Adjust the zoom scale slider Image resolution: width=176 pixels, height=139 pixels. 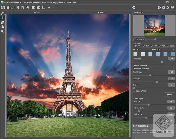pos(155,39)
